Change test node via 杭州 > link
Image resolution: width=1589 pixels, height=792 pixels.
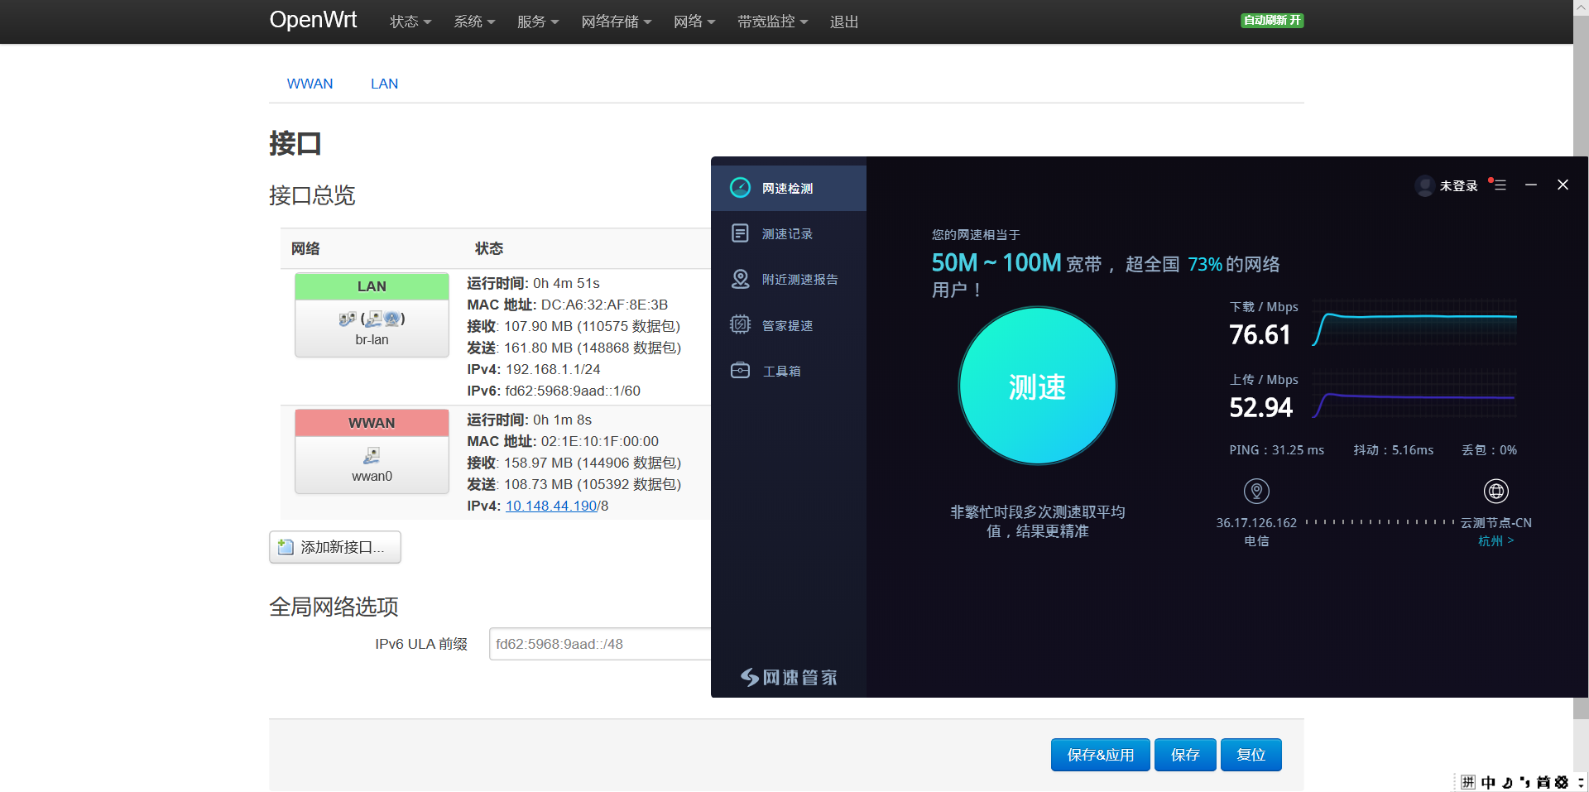[1495, 540]
